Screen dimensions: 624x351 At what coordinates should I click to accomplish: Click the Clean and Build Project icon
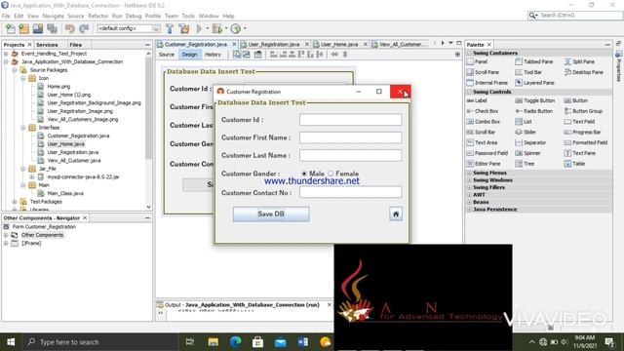tap(184, 28)
